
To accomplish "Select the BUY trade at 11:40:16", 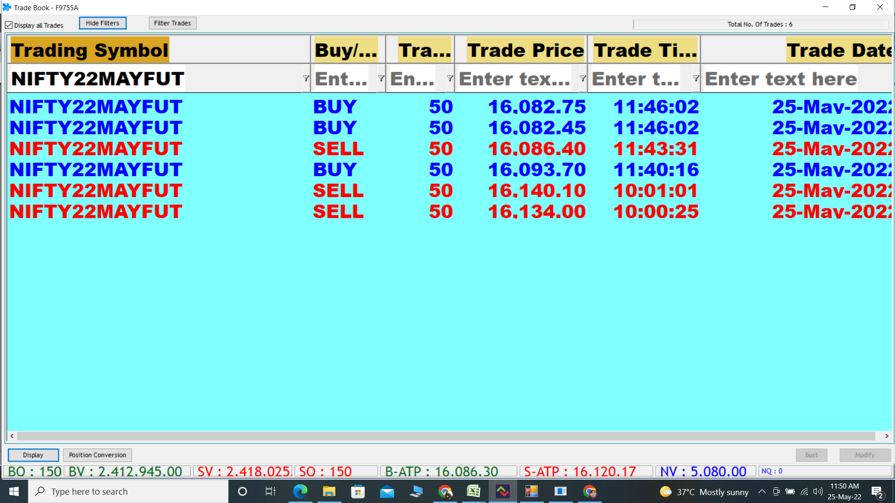I will [x=450, y=170].
